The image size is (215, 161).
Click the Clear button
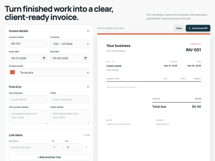click(x=179, y=28)
